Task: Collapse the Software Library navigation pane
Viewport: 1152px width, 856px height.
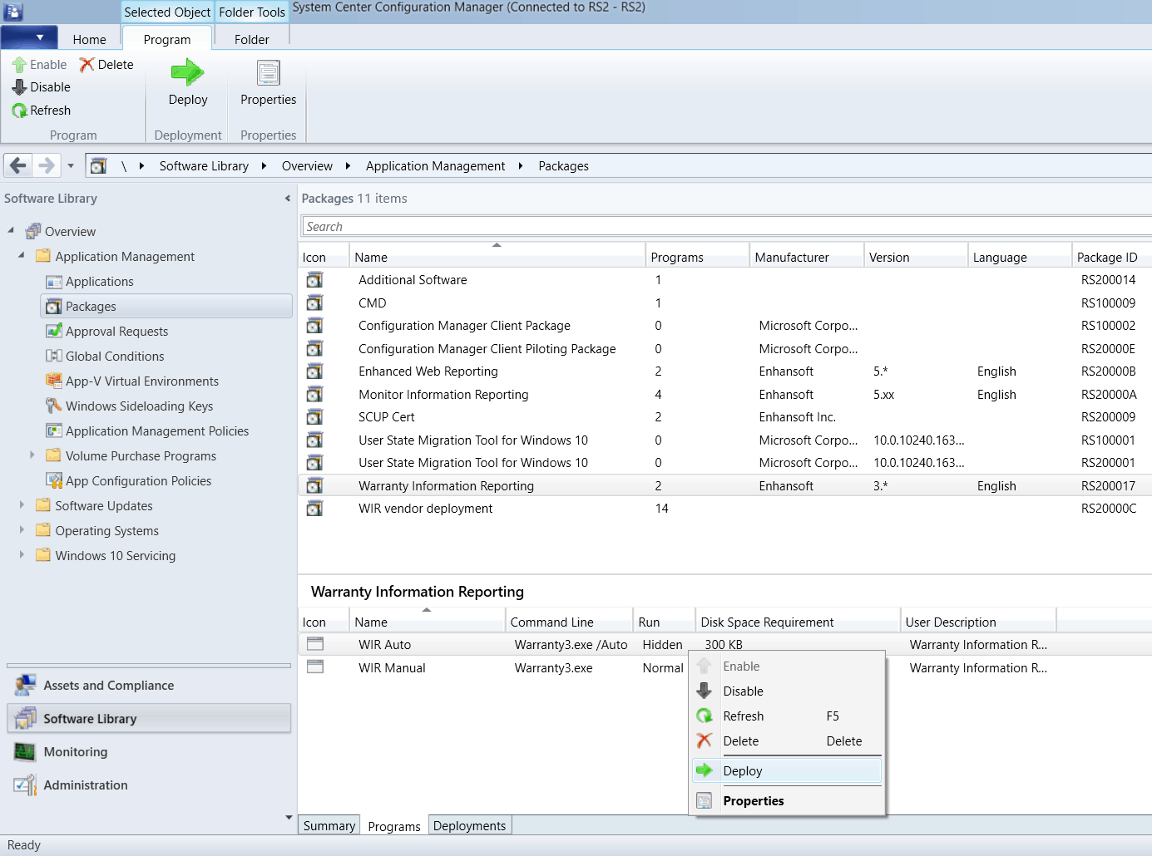Action: tap(288, 199)
